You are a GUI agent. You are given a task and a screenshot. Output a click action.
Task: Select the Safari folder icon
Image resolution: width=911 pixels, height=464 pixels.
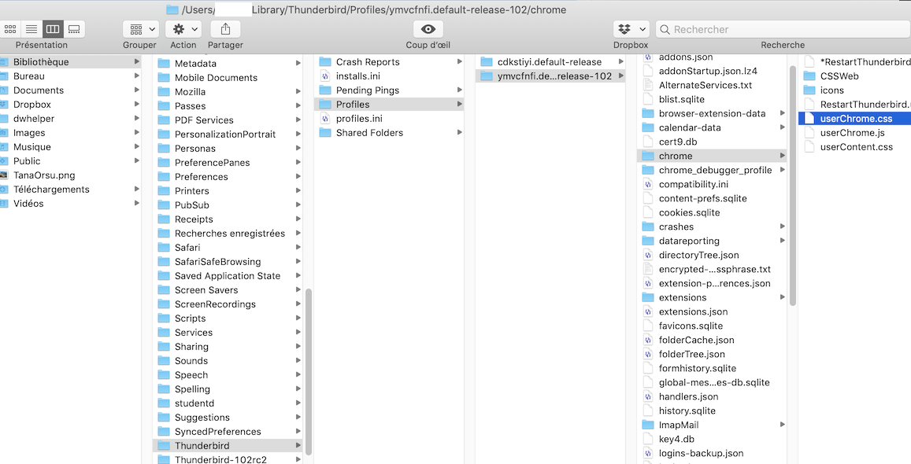click(x=164, y=248)
